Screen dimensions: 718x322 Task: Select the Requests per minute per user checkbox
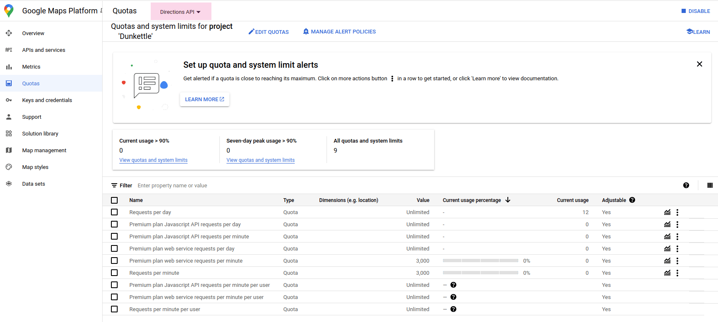pos(114,309)
